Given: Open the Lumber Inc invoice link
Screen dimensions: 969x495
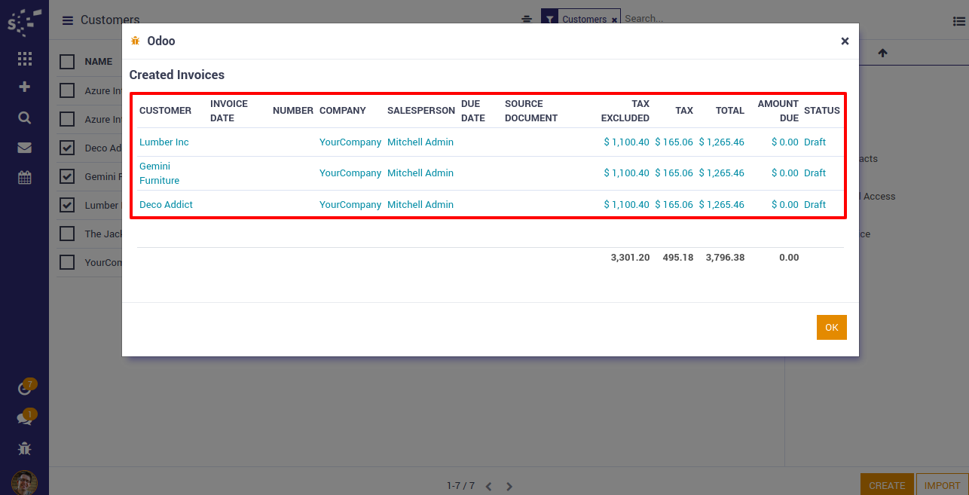Looking at the screenshot, I should (x=164, y=142).
